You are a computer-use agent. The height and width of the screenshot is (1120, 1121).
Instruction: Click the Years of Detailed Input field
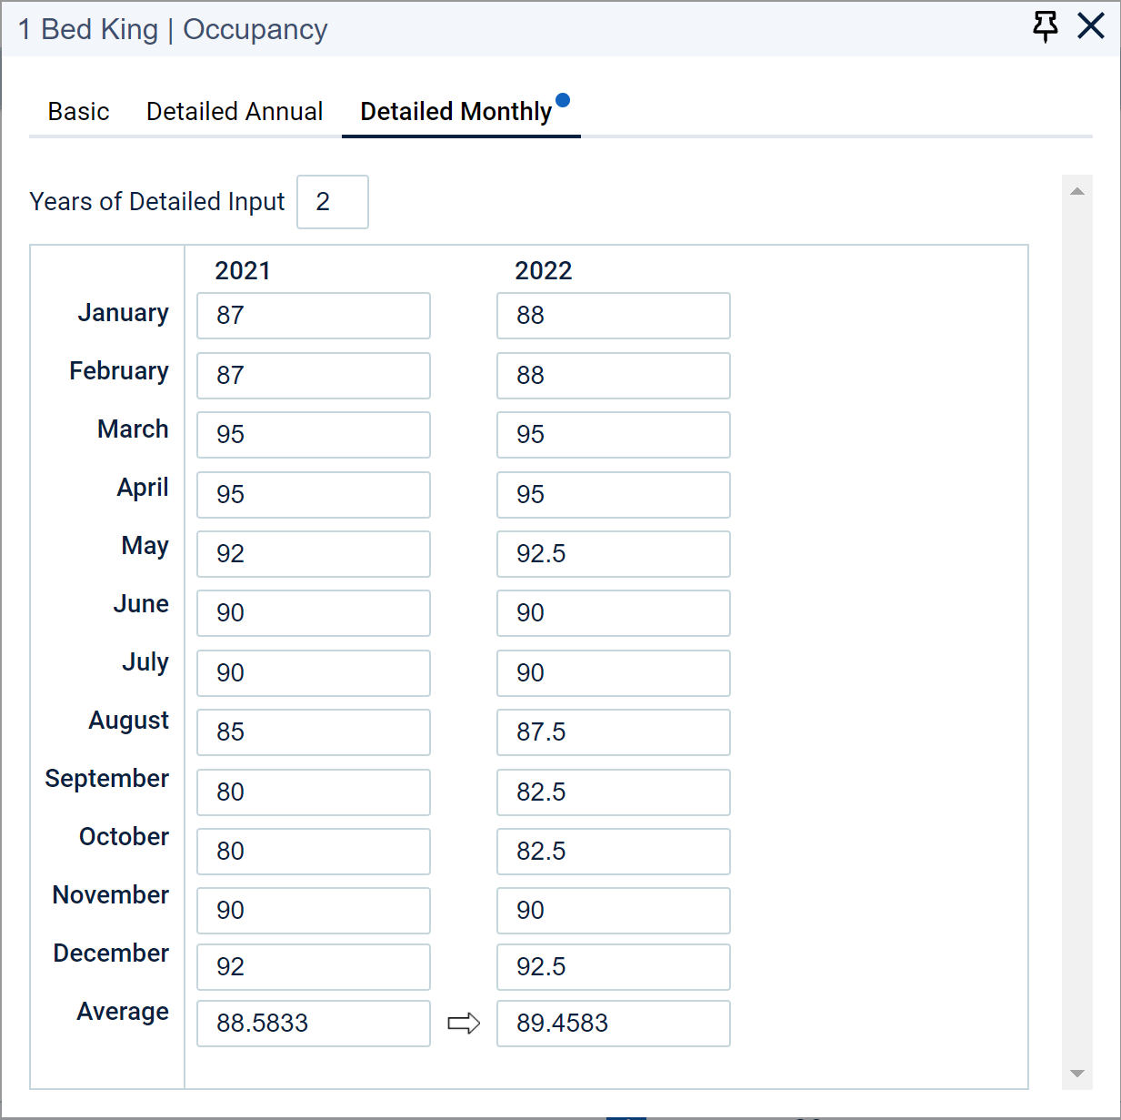click(x=333, y=202)
